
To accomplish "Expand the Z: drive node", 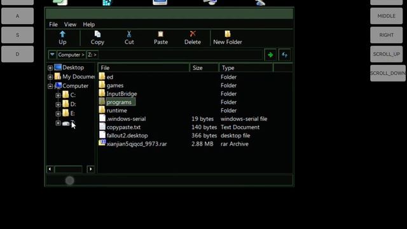I will pyautogui.click(x=58, y=123).
